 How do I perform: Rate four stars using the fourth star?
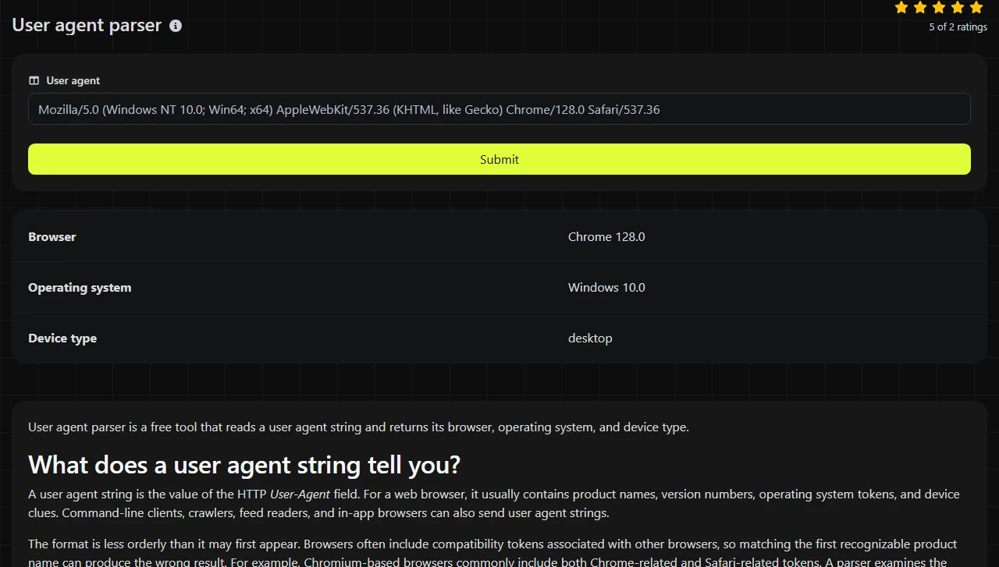point(958,8)
